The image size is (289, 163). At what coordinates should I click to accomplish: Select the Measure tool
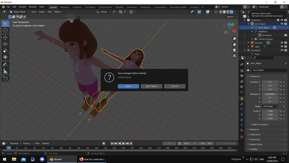coord(5,71)
